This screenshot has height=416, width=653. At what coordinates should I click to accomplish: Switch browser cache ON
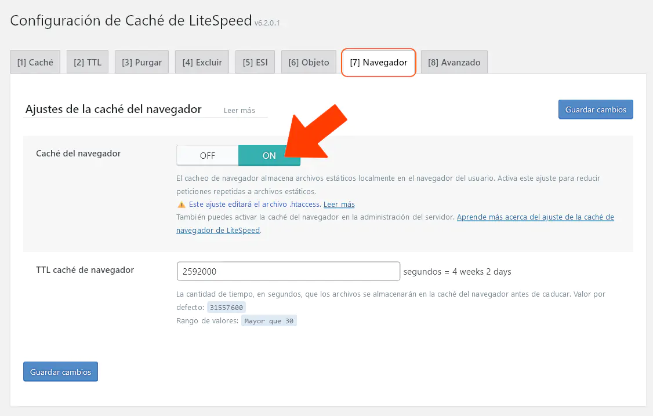269,155
